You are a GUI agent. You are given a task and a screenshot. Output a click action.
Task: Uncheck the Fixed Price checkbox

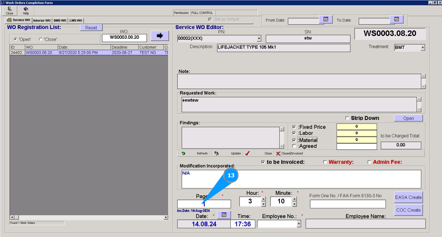click(294, 127)
